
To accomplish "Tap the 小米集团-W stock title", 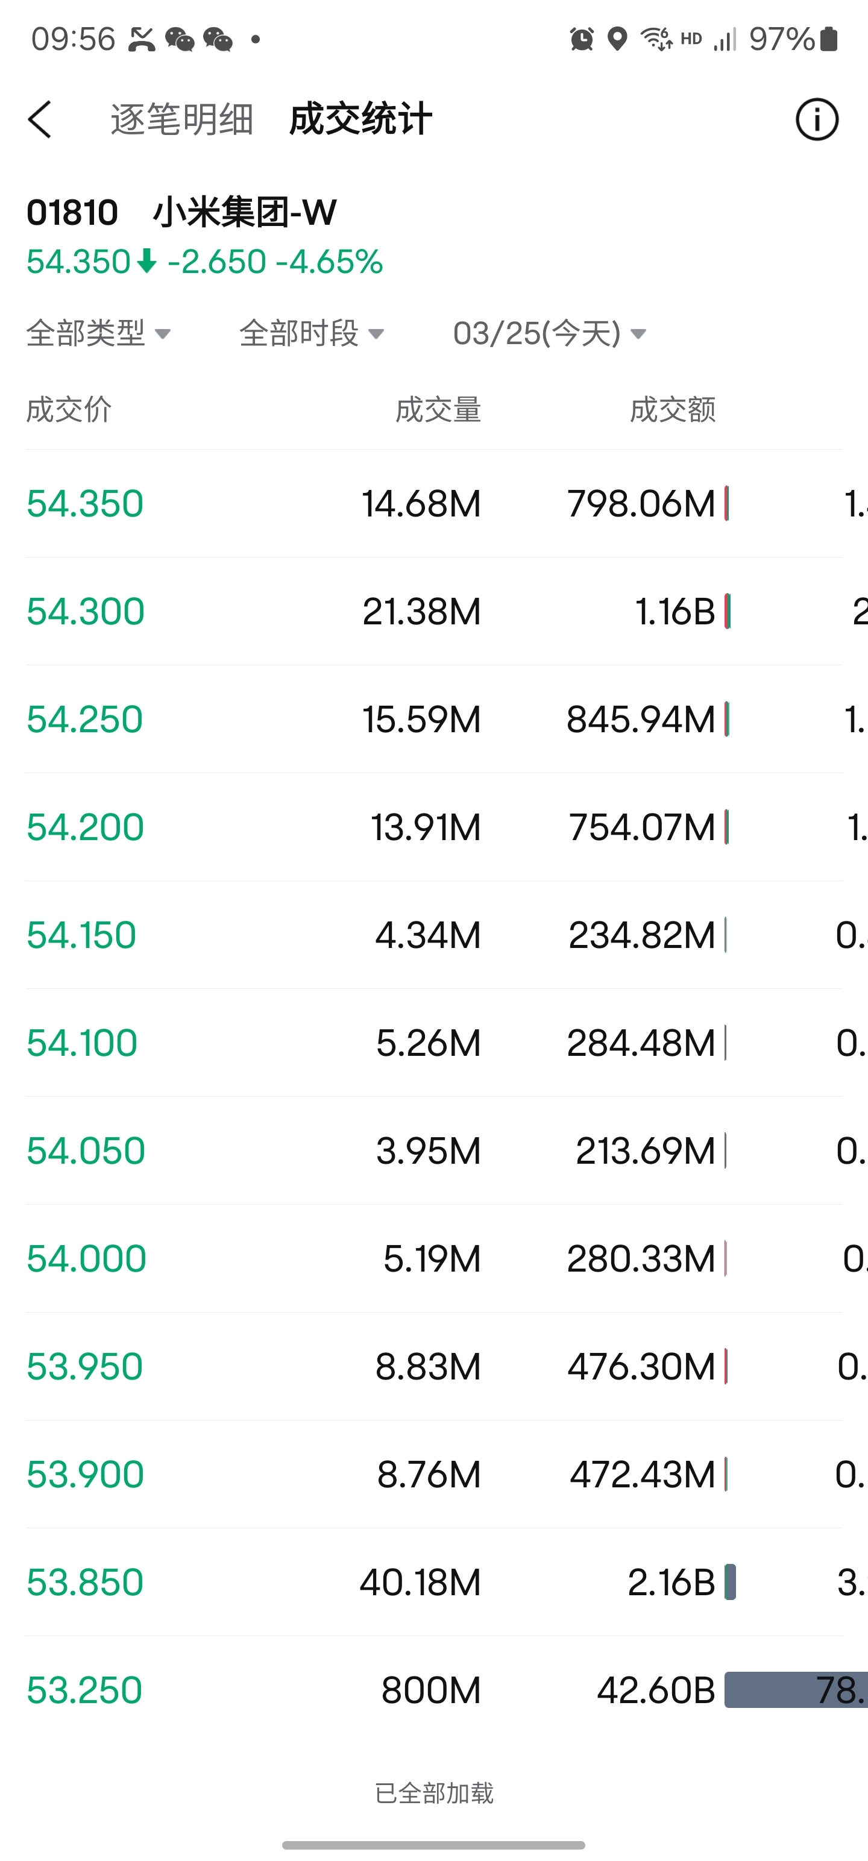I will 244,212.
